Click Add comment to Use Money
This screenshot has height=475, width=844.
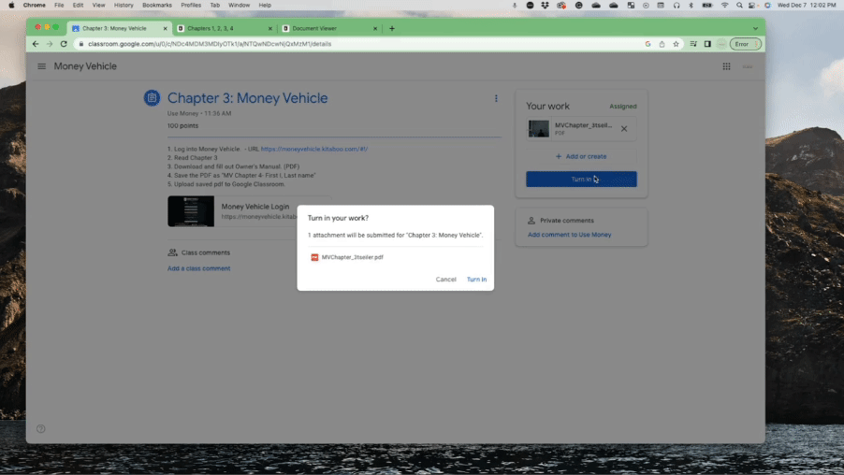coord(570,235)
